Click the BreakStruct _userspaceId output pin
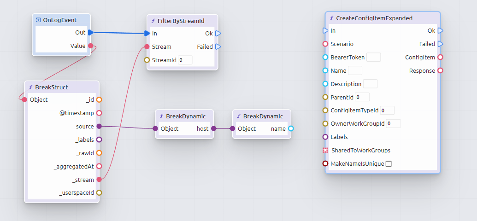Viewport: 477px width, 221px height. (x=99, y=193)
